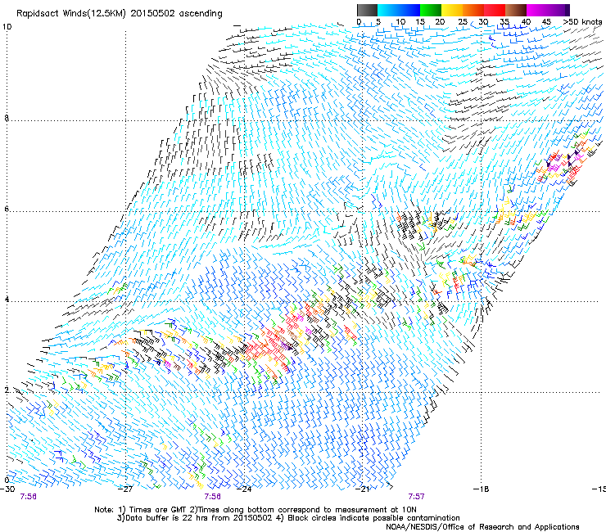
Task: Click the red 30-35 knots legend swatch
Action: (x=495, y=10)
